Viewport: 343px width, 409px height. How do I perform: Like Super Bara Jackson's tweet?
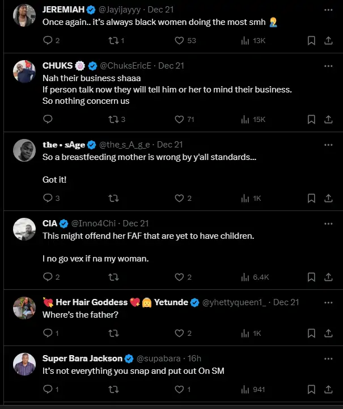(x=180, y=389)
